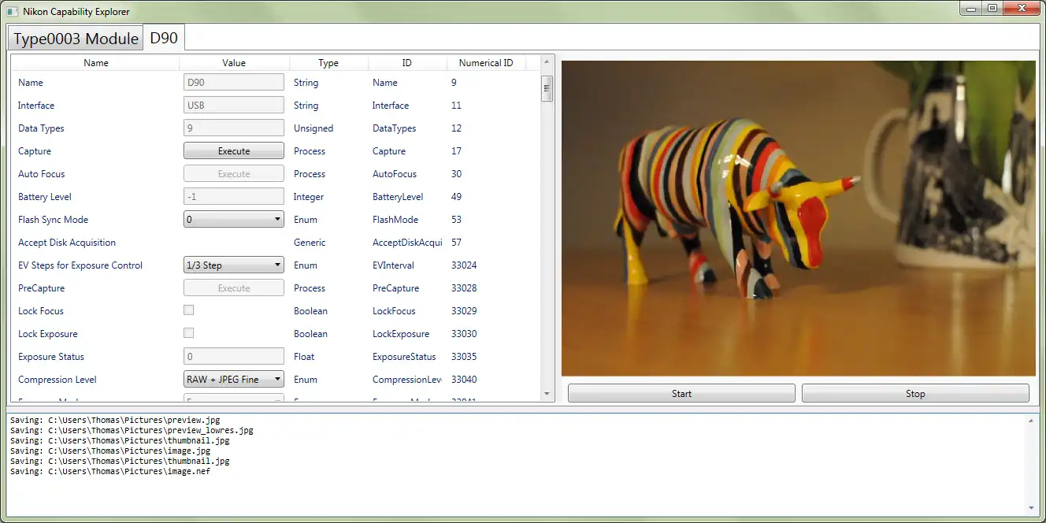This screenshot has height=523, width=1046.
Task: Click the Interface value field showing USB
Action: [234, 105]
